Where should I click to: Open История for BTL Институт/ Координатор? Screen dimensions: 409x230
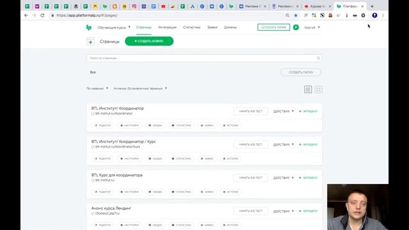coord(231,125)
